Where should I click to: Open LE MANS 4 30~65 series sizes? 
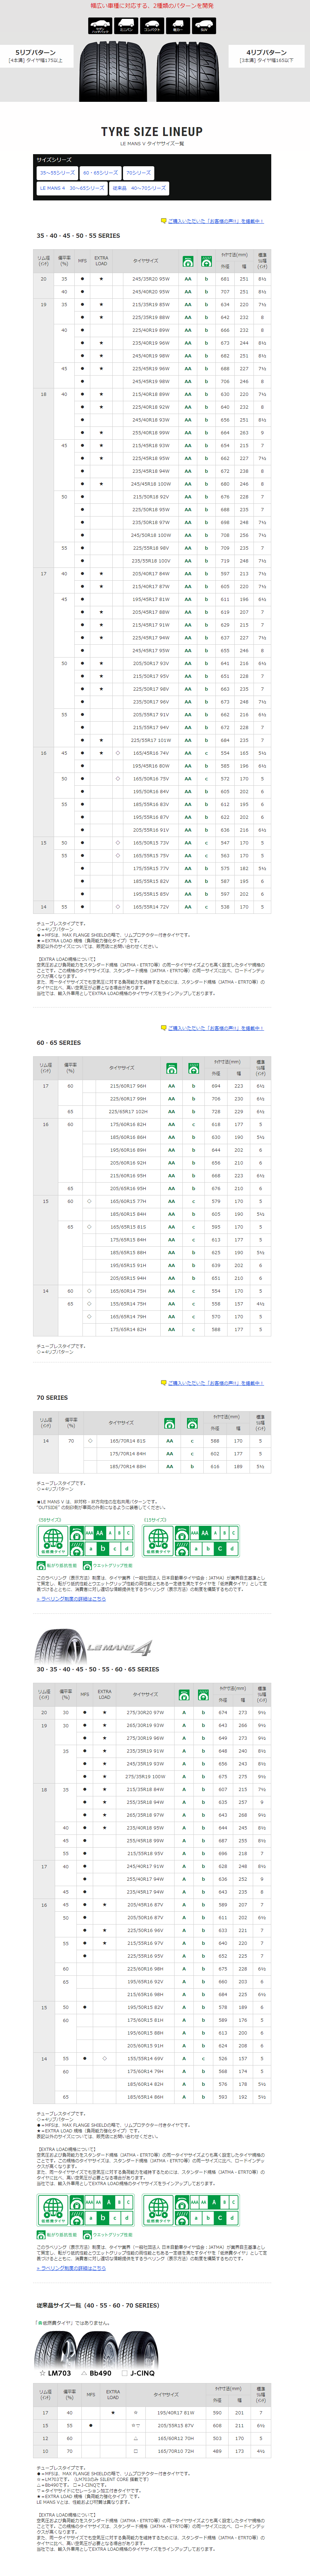(72, 188)
